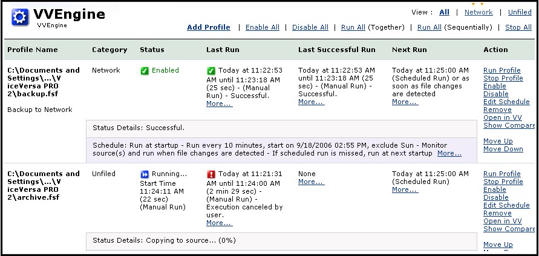Click the Last Successful Run column header
539x256 pixels.
[337, 50]
